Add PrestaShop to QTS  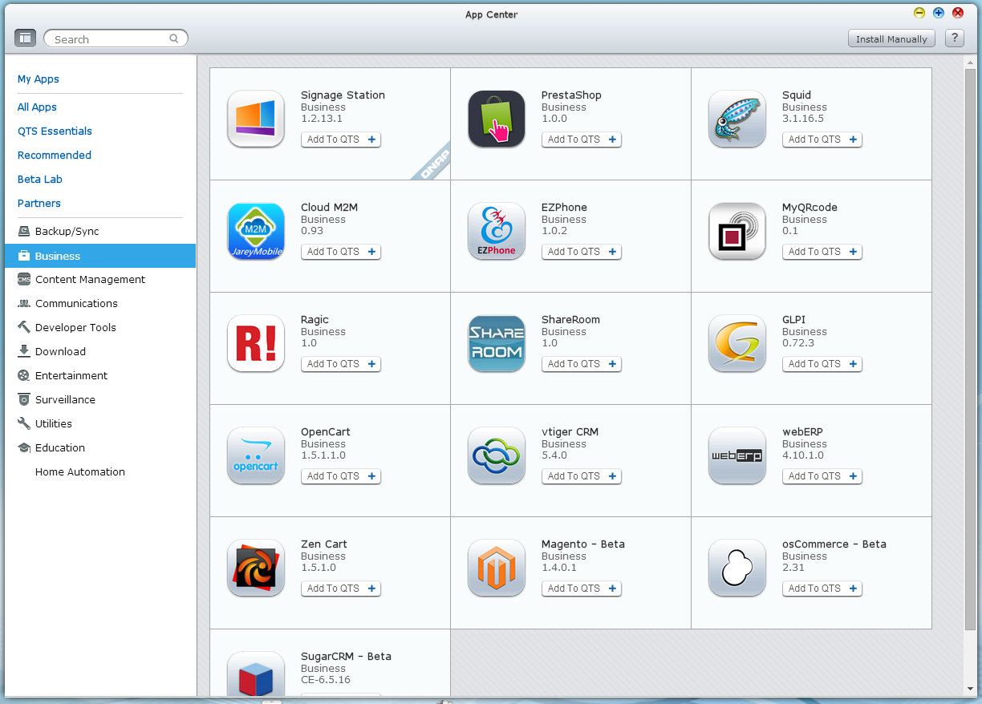(582, 140)
